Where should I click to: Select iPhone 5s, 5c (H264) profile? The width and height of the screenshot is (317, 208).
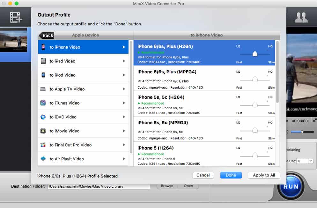pyautogui.click(x=204, y=104)
